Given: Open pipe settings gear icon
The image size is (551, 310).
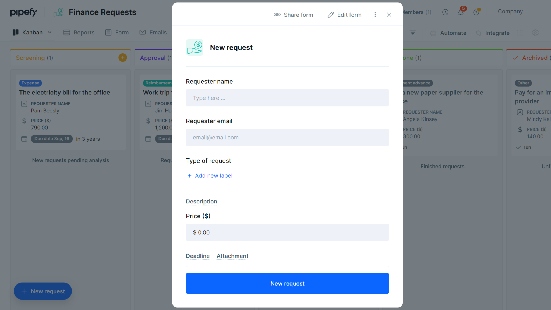Looking at the screenshot, I should (x=535, y=33).
